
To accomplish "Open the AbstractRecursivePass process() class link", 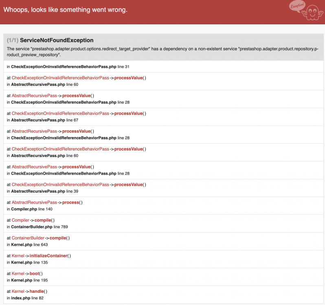I will (34, 203).
